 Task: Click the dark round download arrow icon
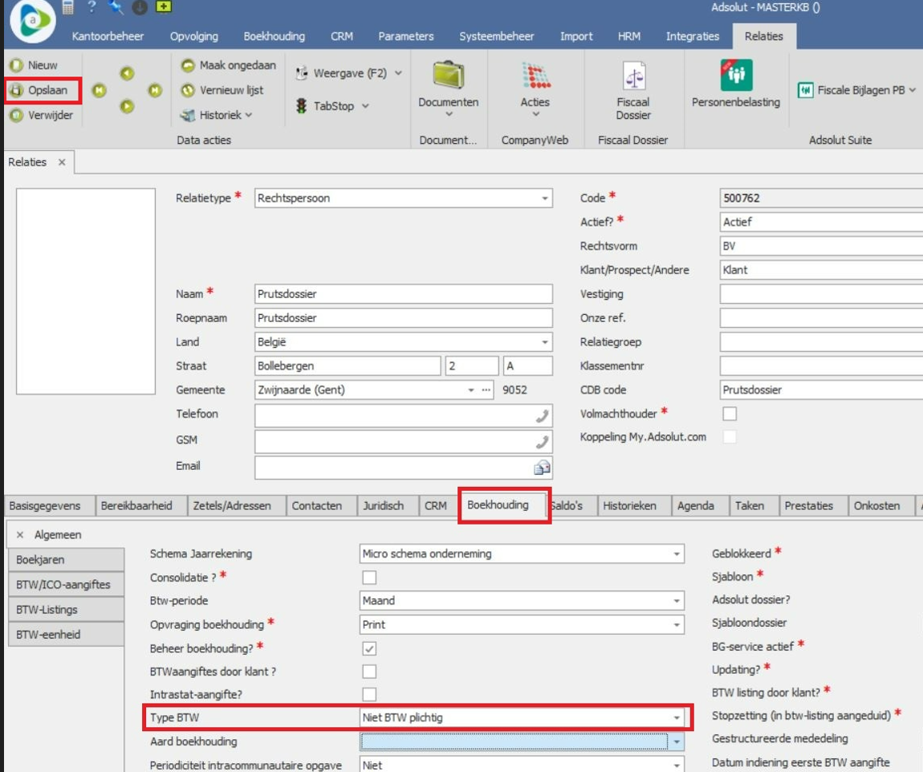click(140, 7)
